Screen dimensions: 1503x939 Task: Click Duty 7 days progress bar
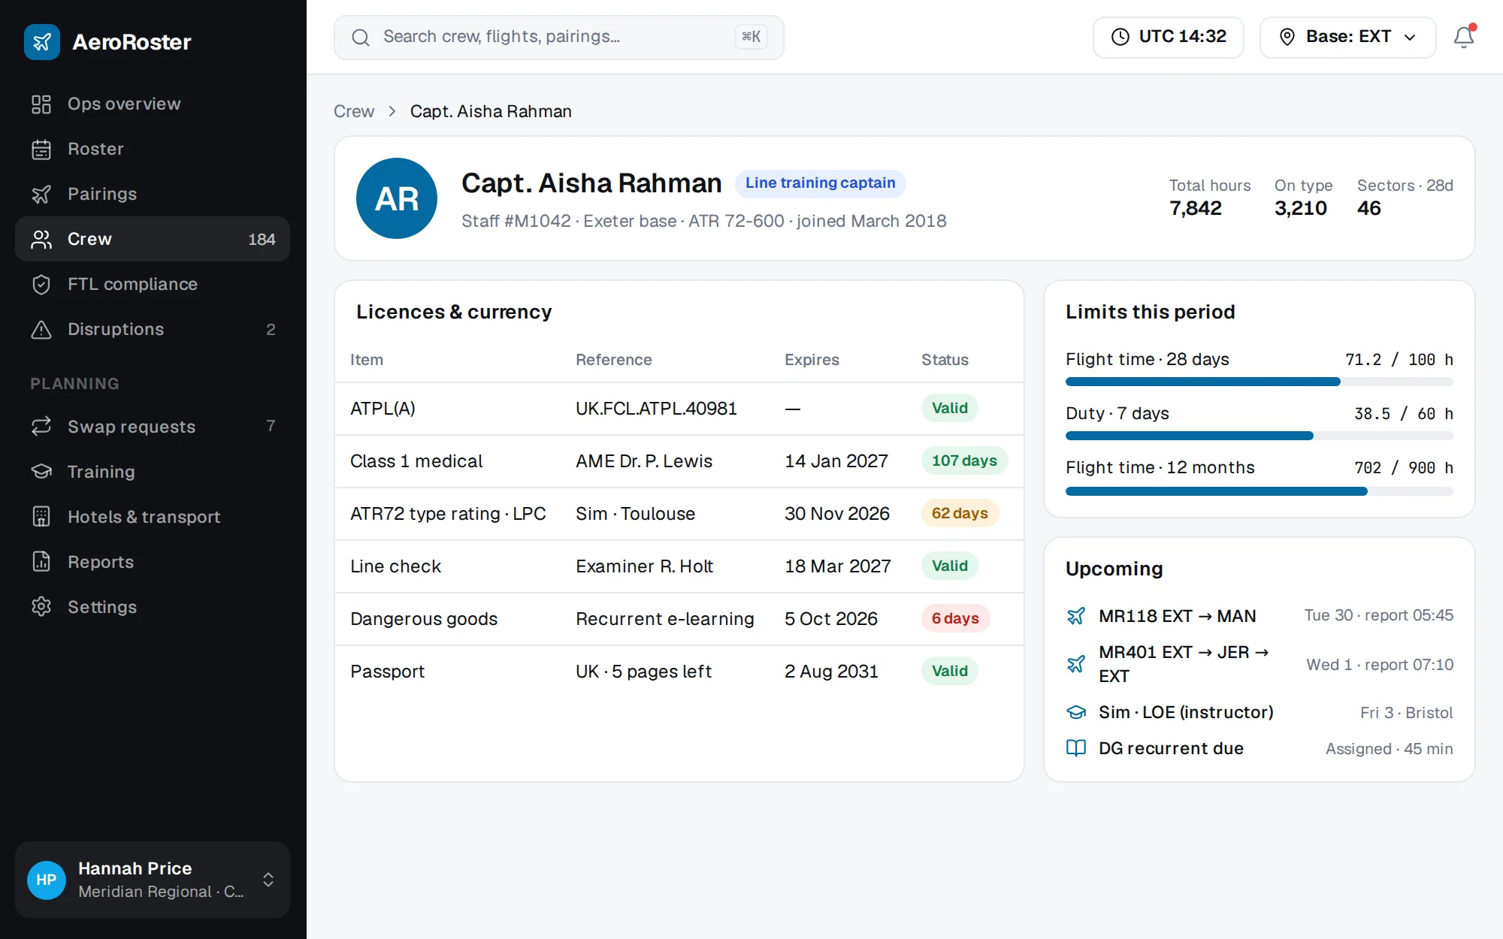pyautogui.click(x=1259, y=436)
